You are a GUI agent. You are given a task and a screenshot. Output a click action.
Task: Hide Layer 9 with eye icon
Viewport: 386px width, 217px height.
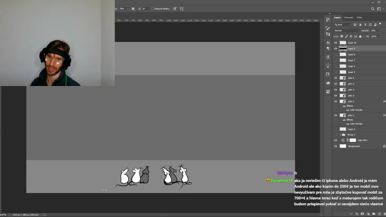[x=336, y=49]
